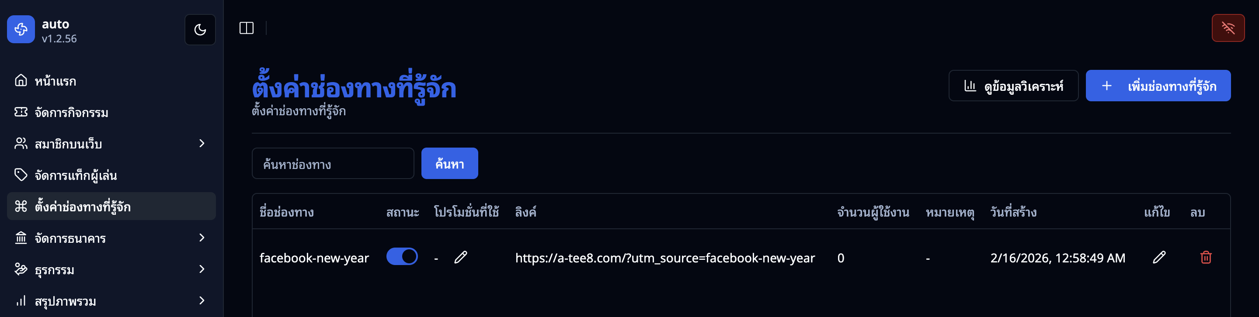This screenshot has width=1259, height=317.
Task: Expand the สมาชิกบนเว็บ menu section
Action: click(202, 144)
